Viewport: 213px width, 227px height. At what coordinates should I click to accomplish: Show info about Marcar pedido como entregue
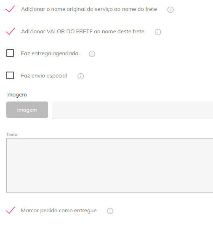click(x=110, y=211)
